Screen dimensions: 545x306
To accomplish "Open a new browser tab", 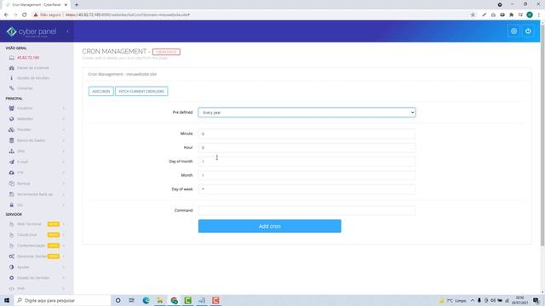I will [x=77, y=5].
